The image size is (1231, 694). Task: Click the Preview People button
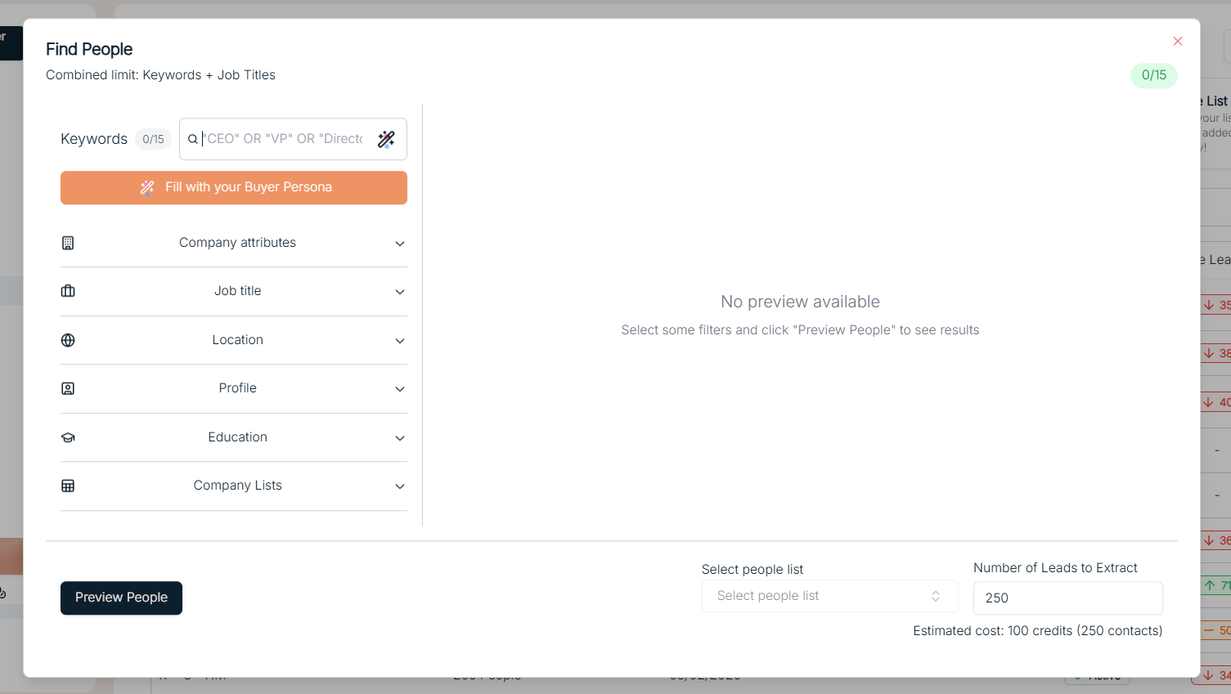pyautogui.click(x=121, y=598)
